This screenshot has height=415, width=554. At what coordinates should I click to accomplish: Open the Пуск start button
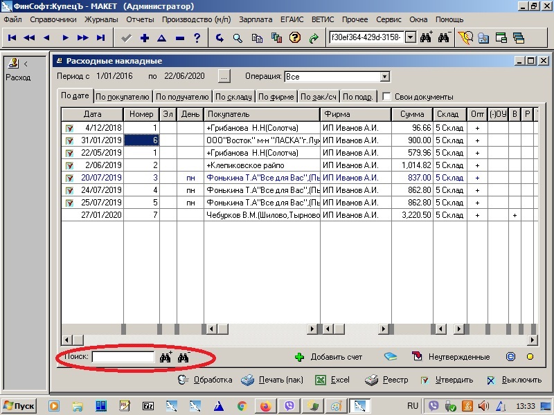tap(19, 406)
